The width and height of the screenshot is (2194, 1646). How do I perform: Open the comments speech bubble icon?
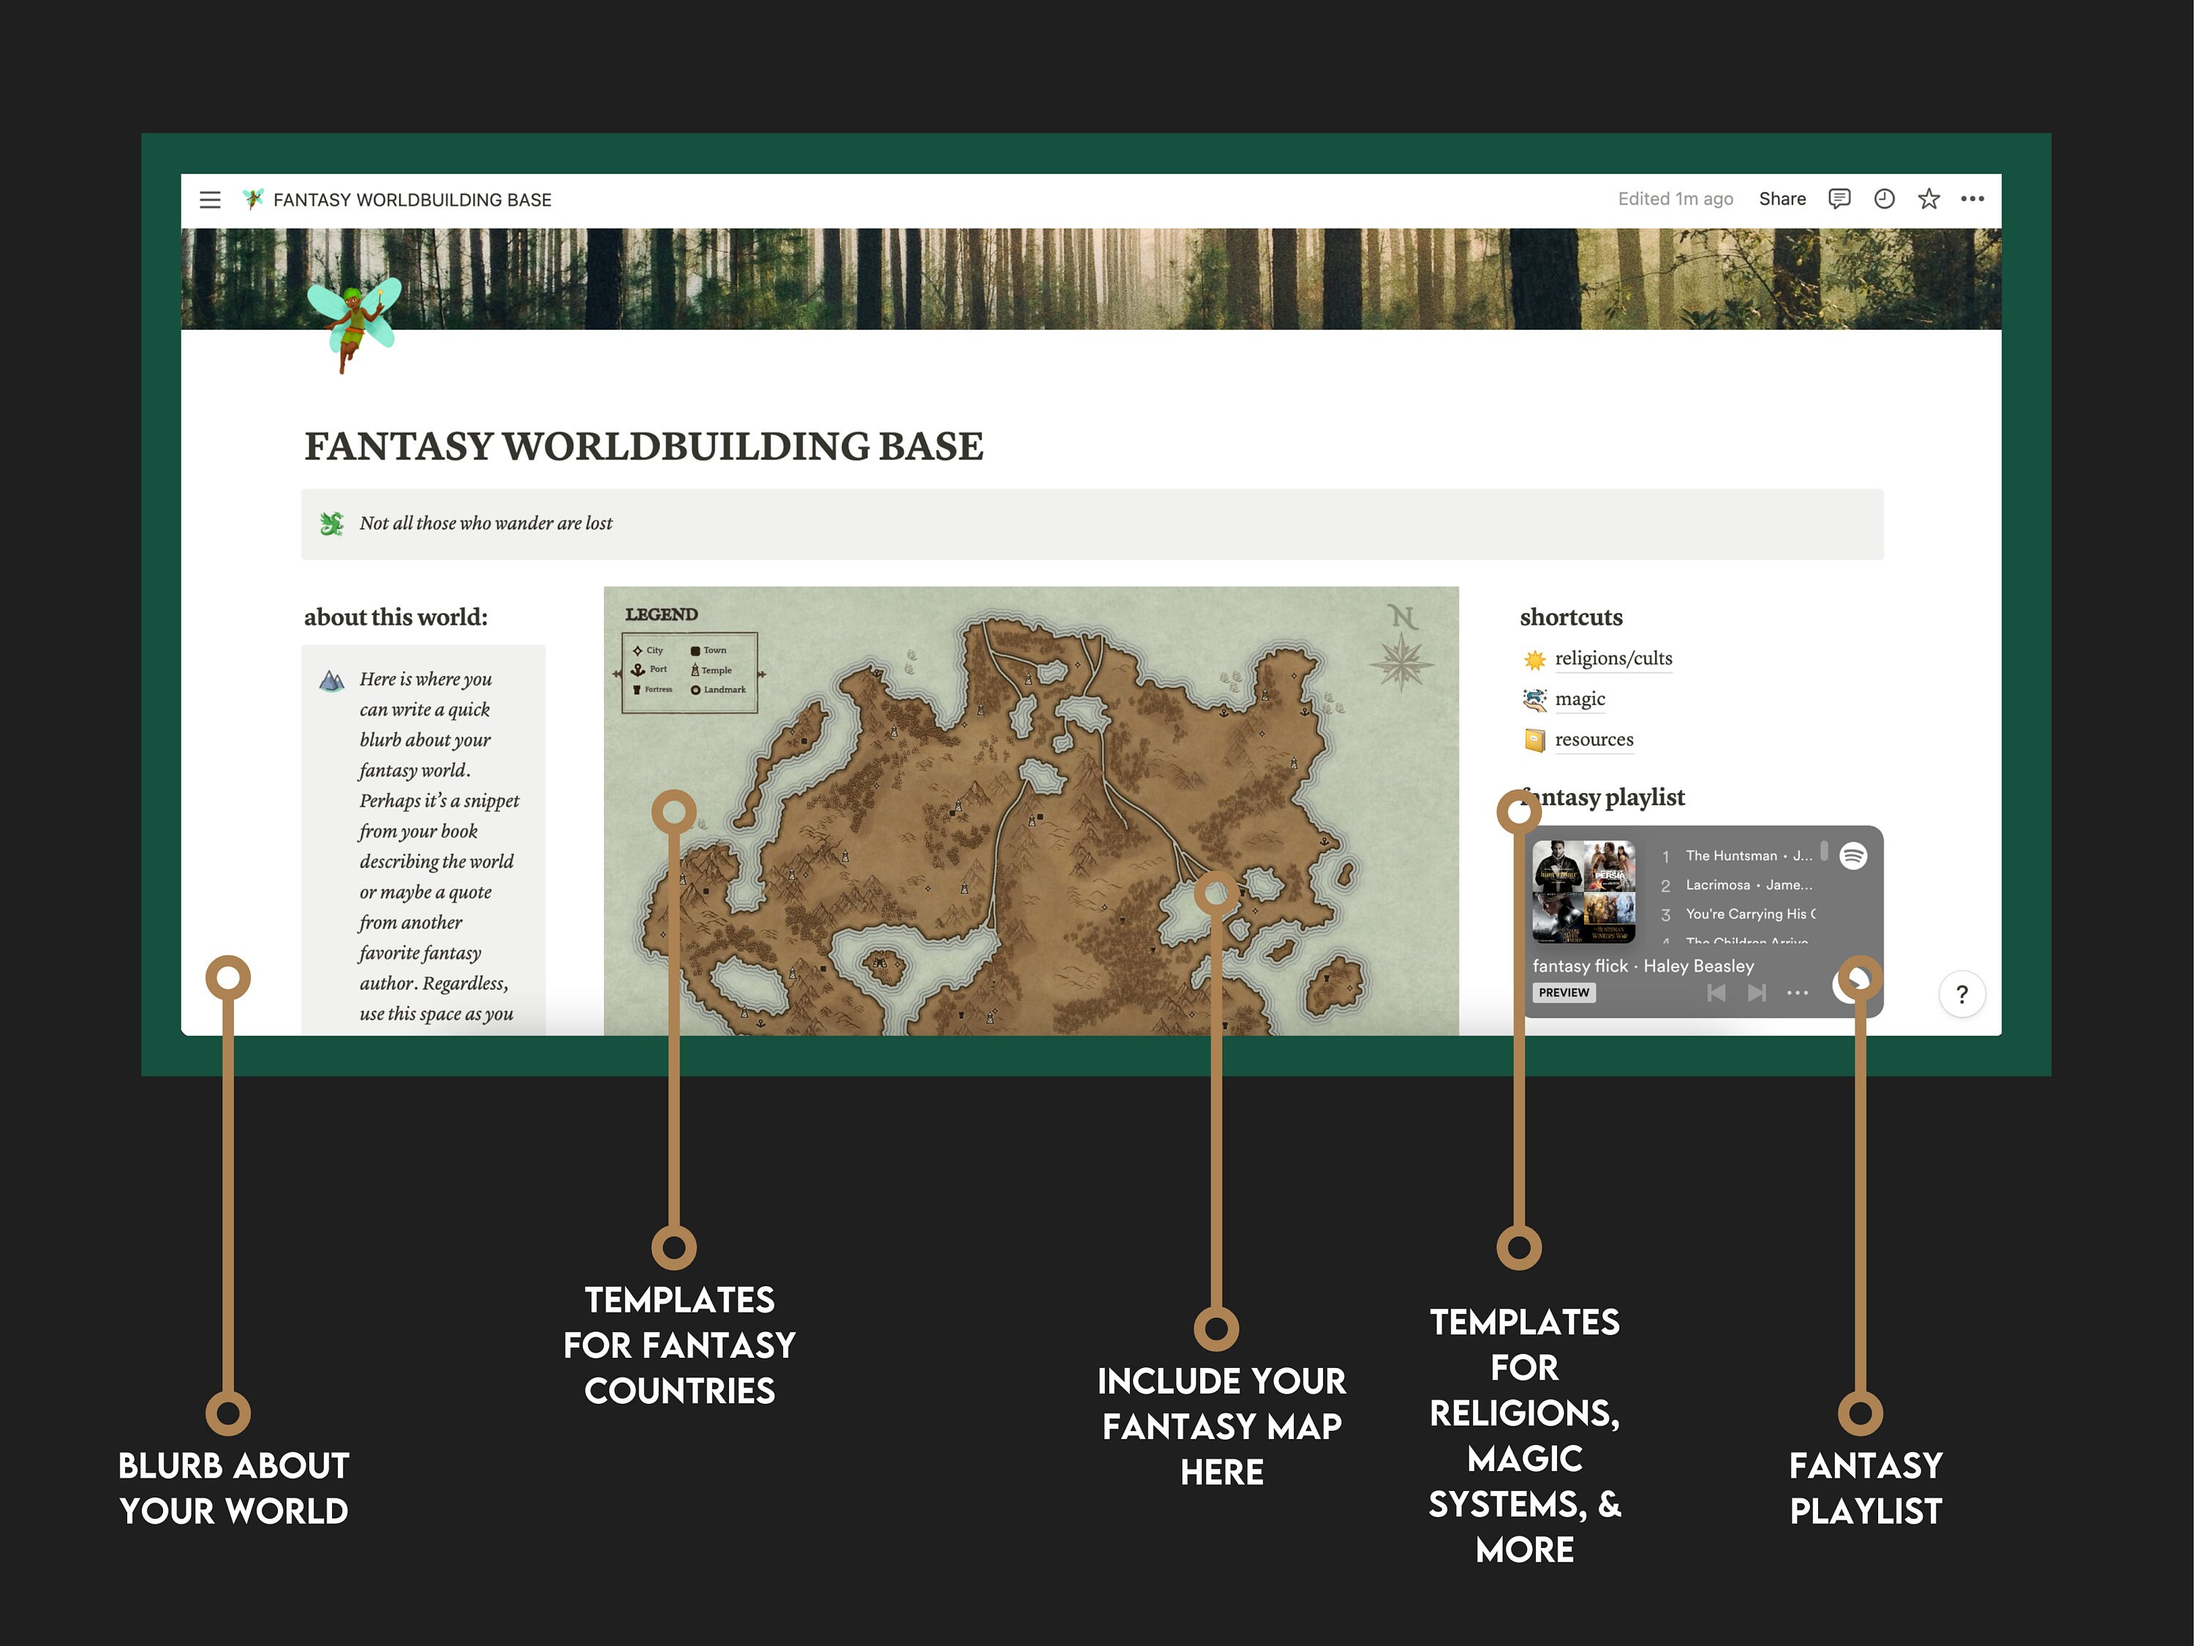[1839, 198]
